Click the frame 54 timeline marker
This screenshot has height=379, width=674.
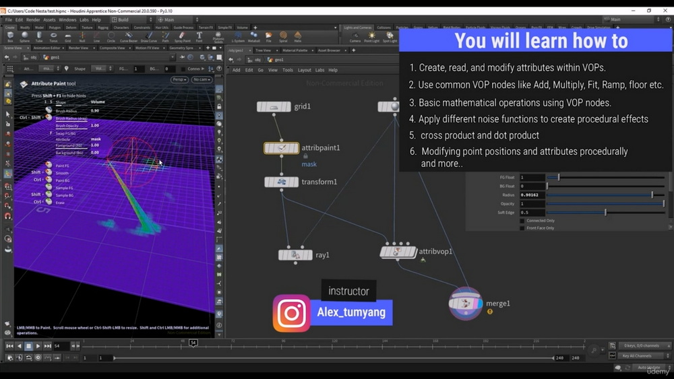(x=193, y=343)
